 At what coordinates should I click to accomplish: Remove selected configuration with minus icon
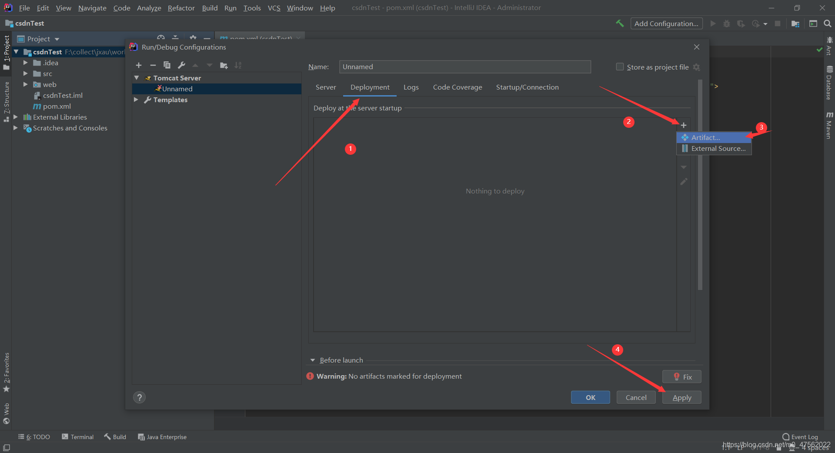[153, 65]
